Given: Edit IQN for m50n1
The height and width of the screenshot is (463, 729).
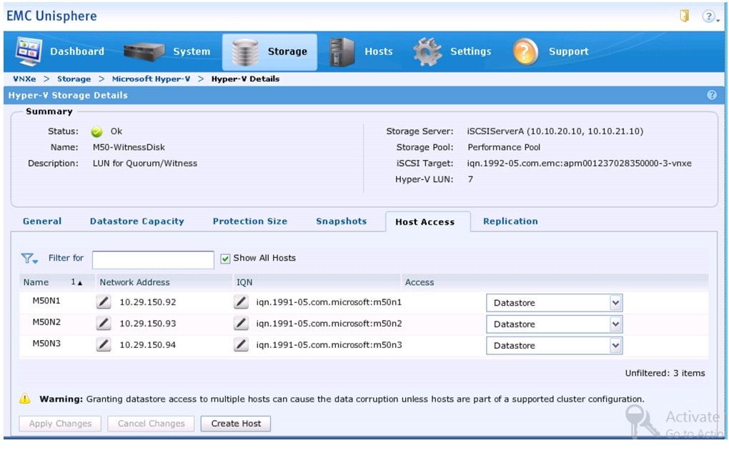Looking at the screenshot, I should (x=241, y=302).
